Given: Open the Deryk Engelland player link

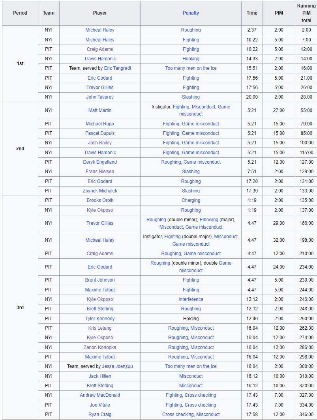Looking at the screenshot, I should 100,162.
